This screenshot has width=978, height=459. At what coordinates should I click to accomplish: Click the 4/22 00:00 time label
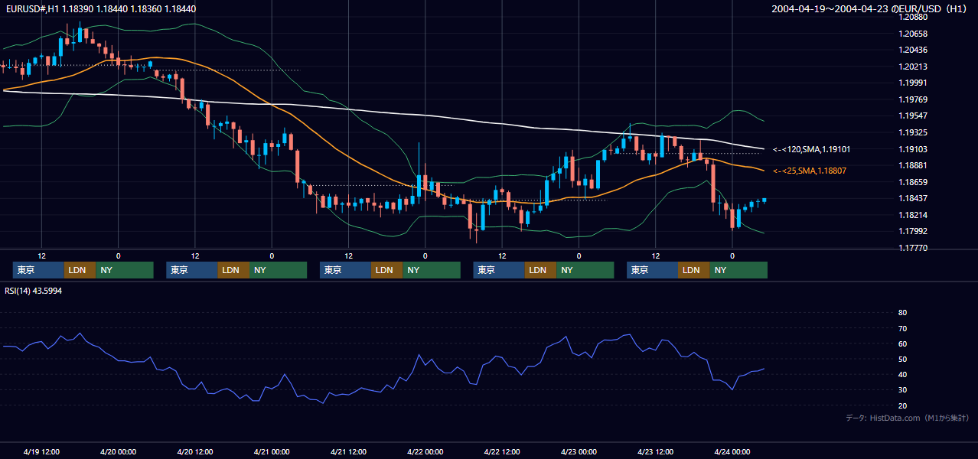[425, 452]
